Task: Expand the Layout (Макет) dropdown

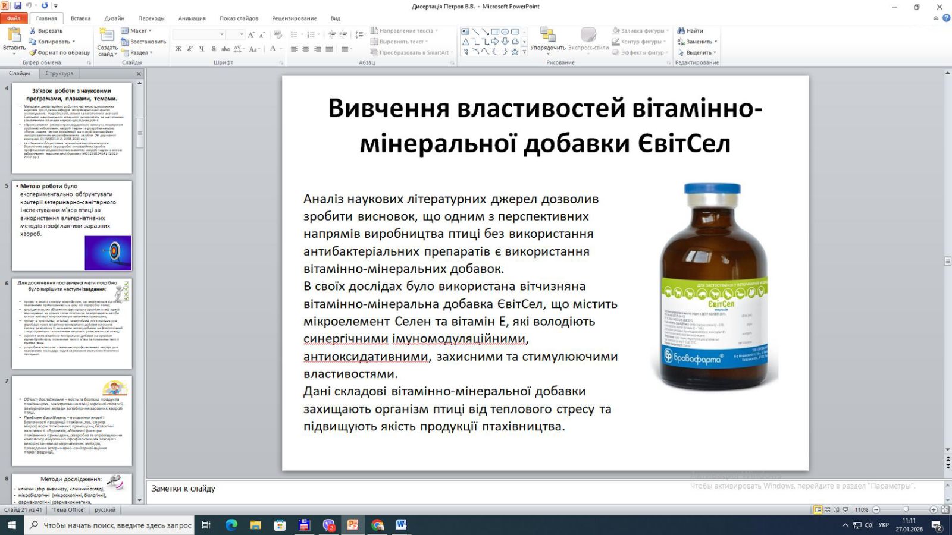Action: (x=137, y=31)
